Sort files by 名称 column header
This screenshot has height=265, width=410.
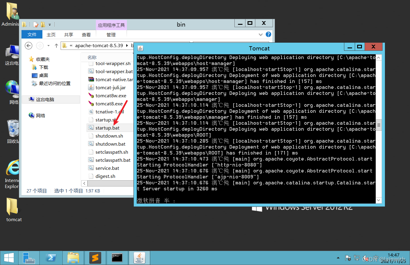[92, 57]
